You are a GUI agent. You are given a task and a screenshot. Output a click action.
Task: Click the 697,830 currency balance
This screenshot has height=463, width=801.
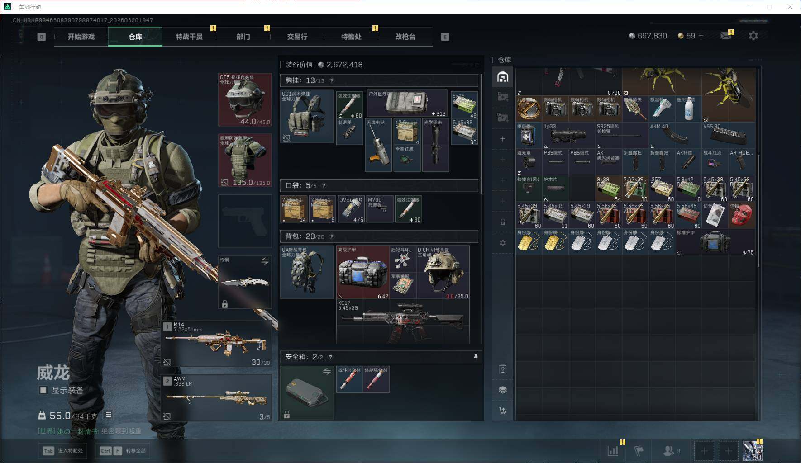click(x=648, y=36)
